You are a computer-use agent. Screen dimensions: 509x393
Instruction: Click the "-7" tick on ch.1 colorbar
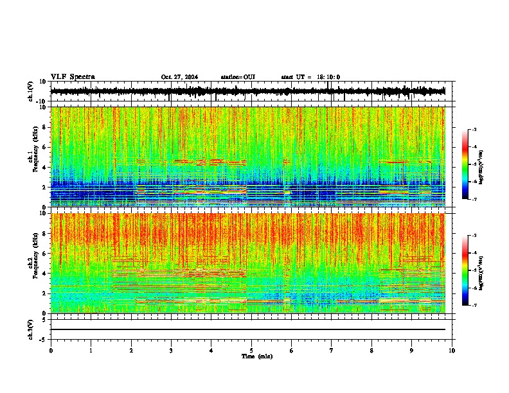pos(474,199)
